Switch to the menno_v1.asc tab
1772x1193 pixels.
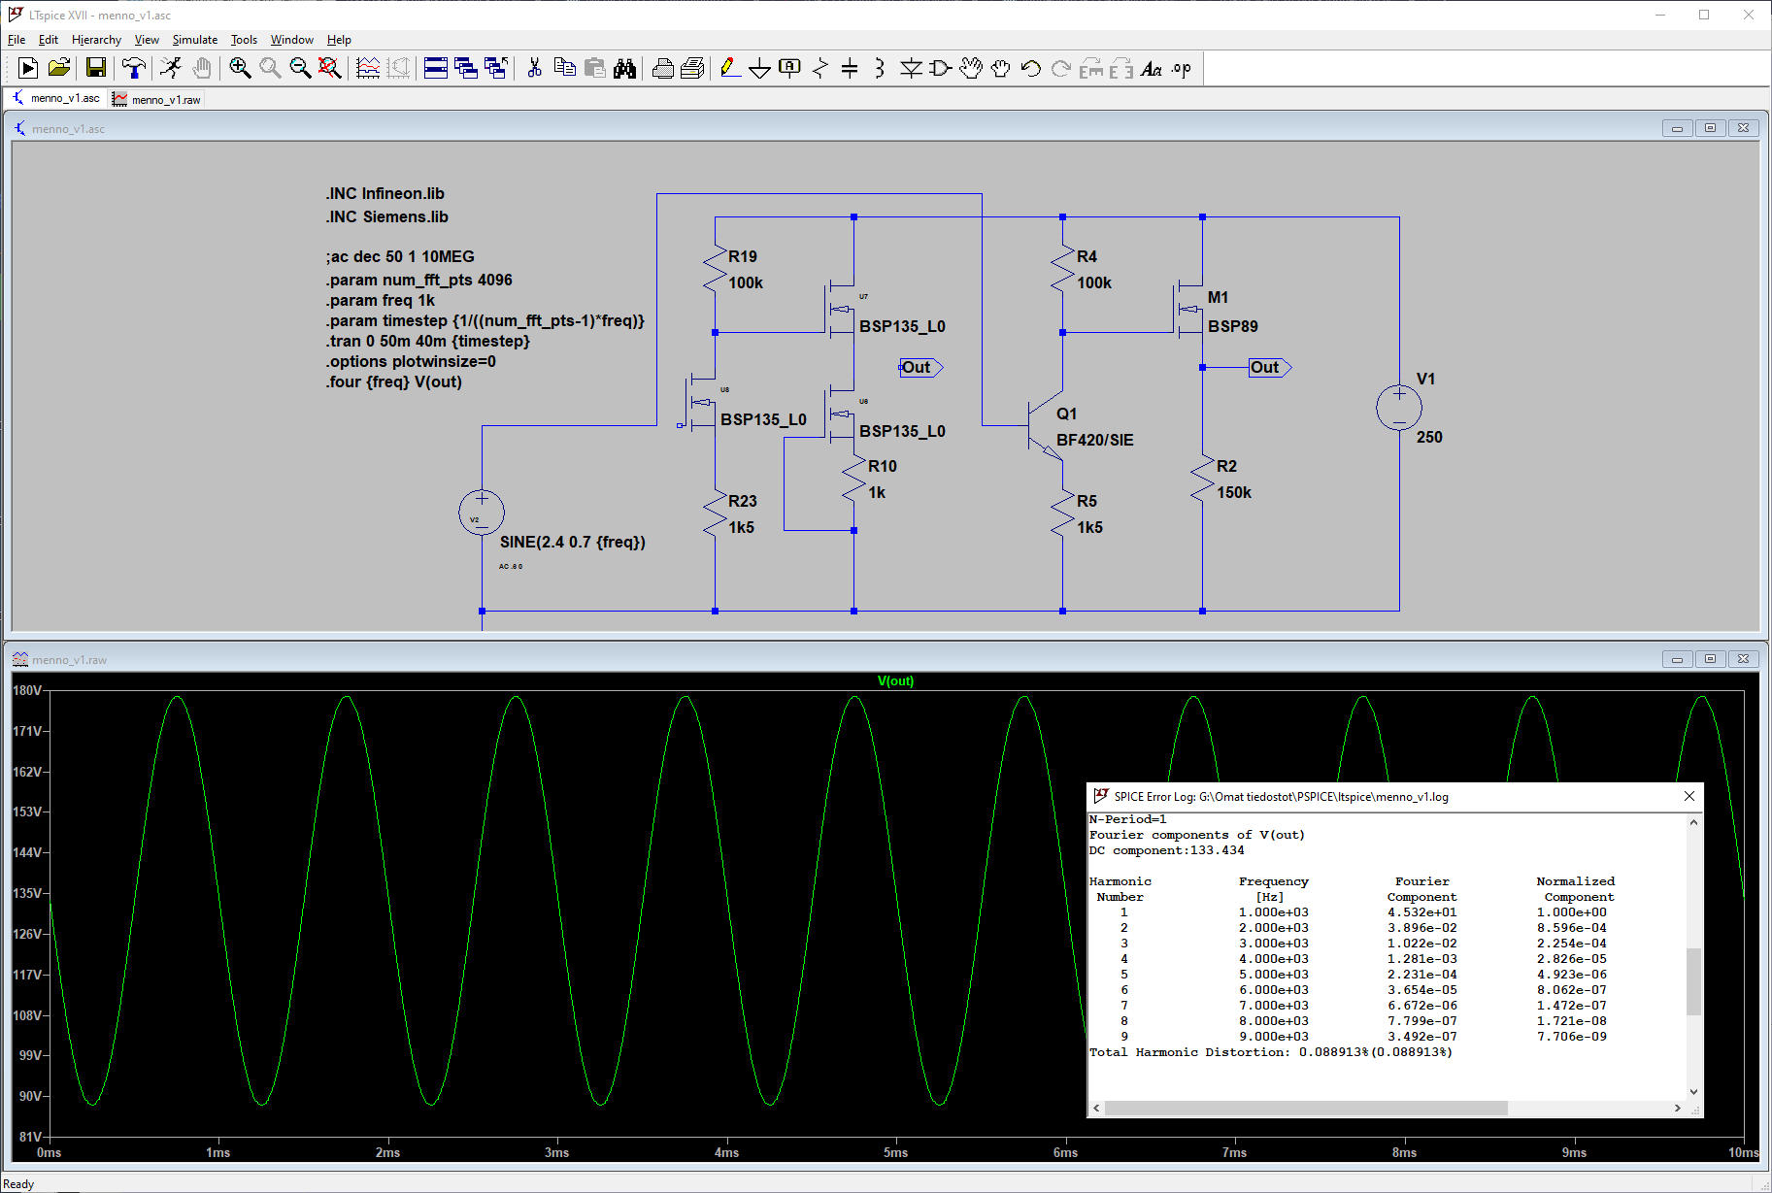point(56,99)
